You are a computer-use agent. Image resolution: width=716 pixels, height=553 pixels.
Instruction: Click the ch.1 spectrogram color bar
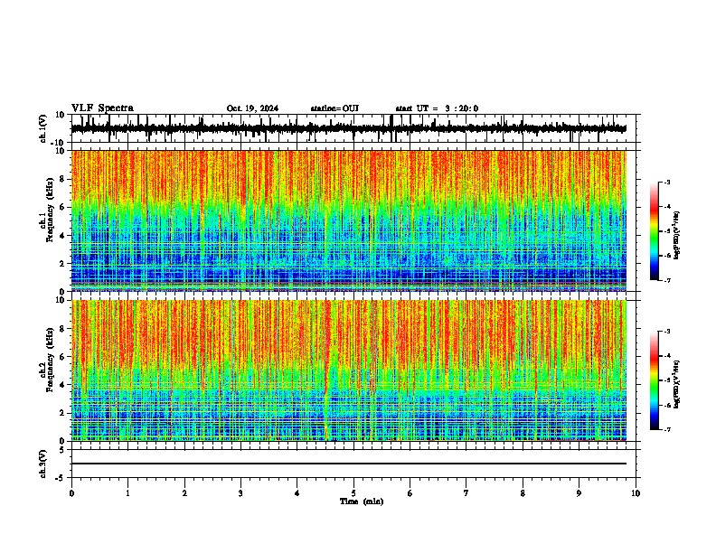coord(655,231)
